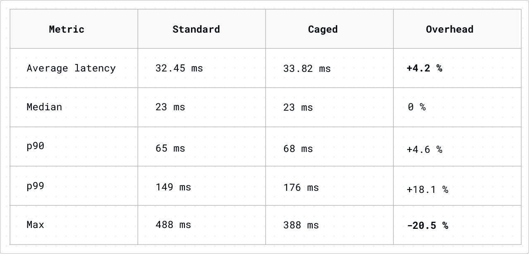Click the 0 % median overhead cell
The height and width of the screenshot is (254, 529).
(x=416, y=107)
